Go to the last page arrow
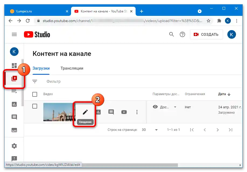Viewport: 247px width, 172px height. pyautogui.click(x=231, y=130)
